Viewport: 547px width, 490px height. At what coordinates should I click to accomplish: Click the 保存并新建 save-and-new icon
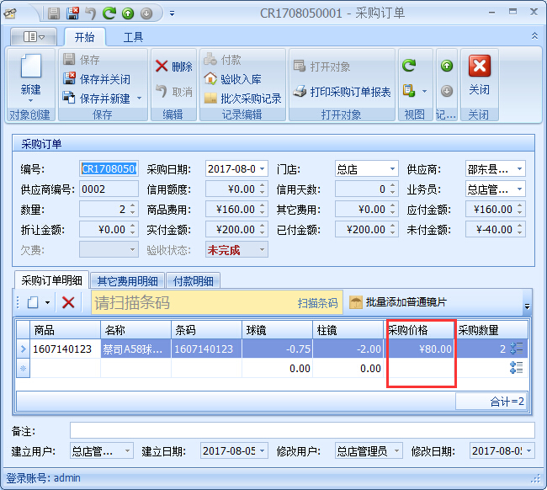click(x=70, y=99)
